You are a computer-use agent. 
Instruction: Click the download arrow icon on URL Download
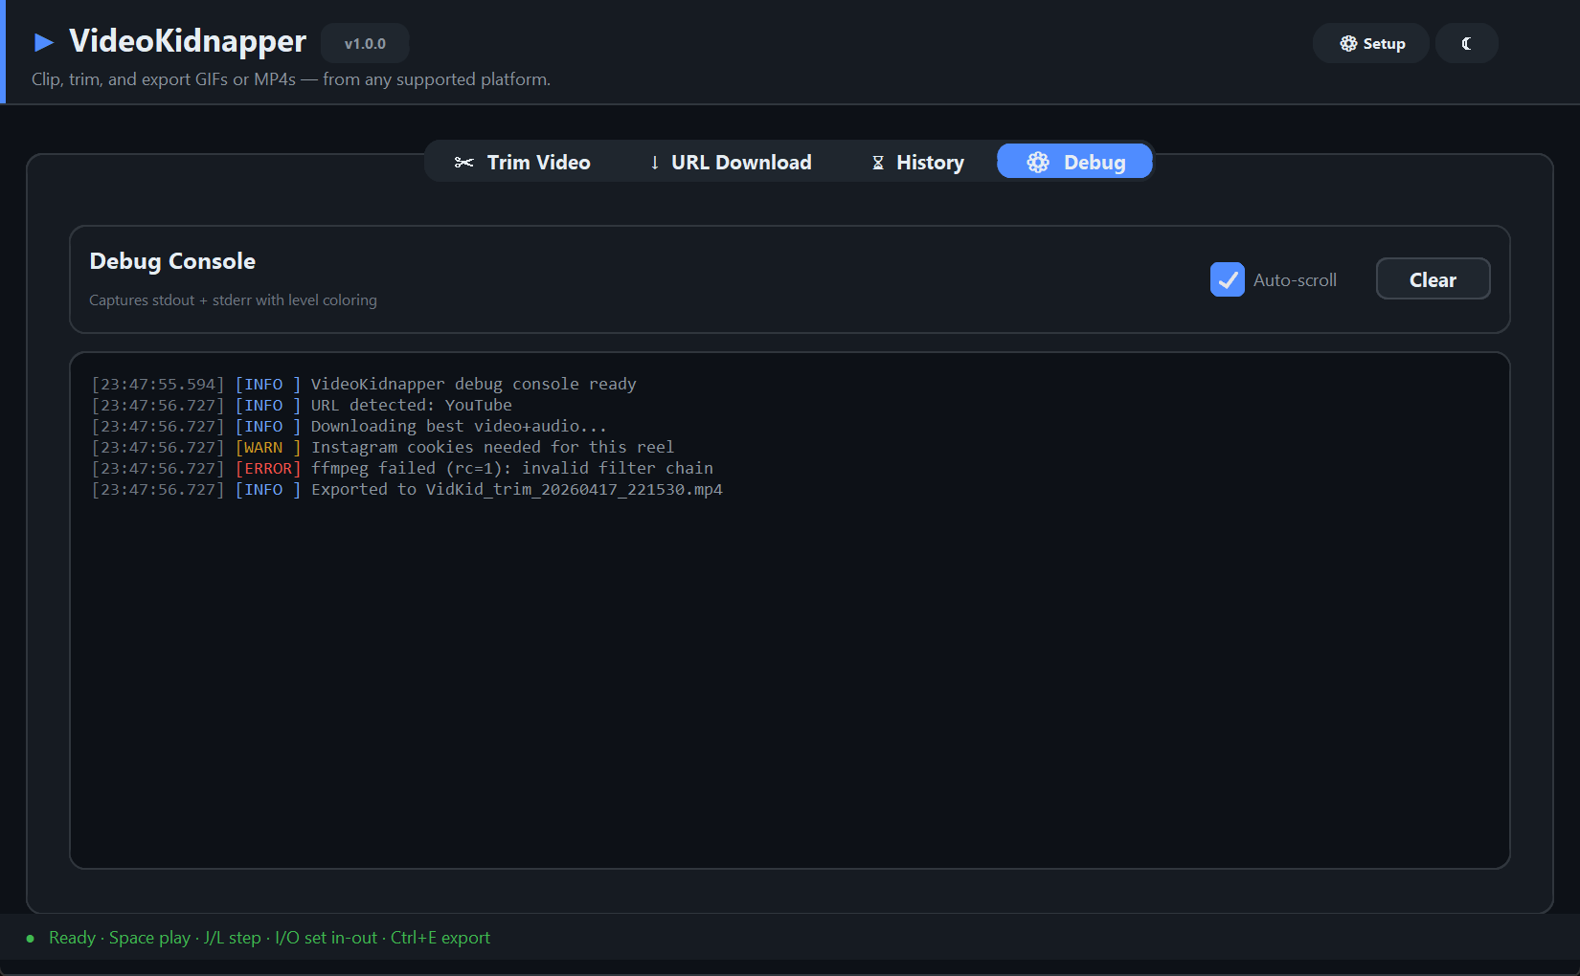(655, 163)
